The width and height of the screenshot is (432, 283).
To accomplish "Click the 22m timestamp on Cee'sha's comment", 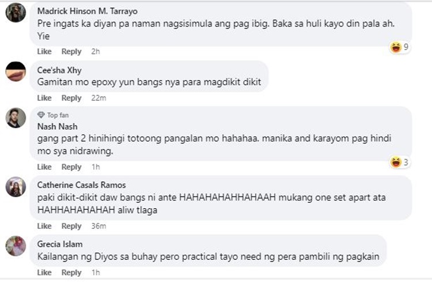I will pos(98,98).
